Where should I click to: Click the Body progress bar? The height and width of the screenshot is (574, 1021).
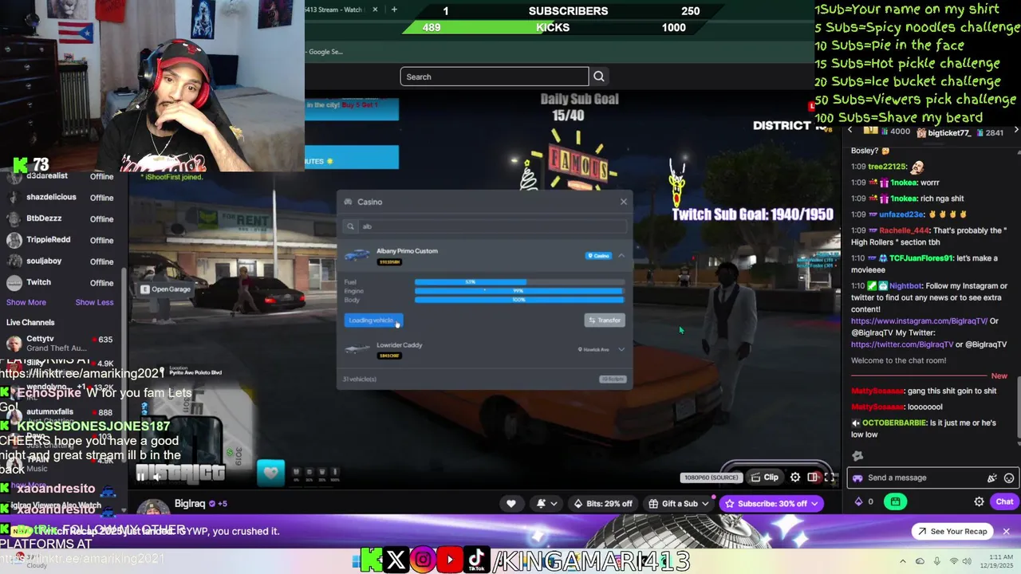point(519,300)
